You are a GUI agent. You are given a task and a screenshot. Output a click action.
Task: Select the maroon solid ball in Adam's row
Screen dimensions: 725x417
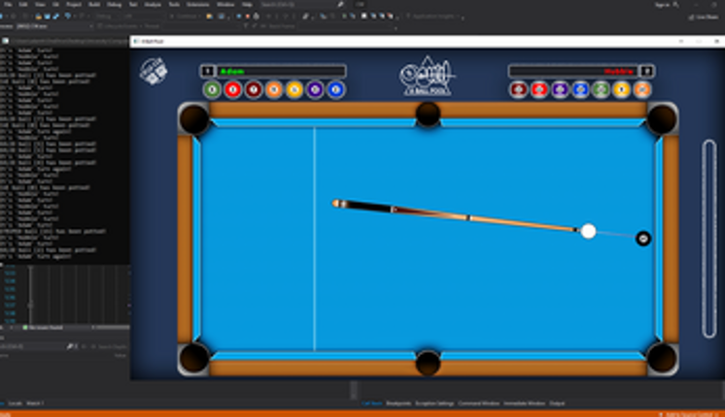coord(254,89)
